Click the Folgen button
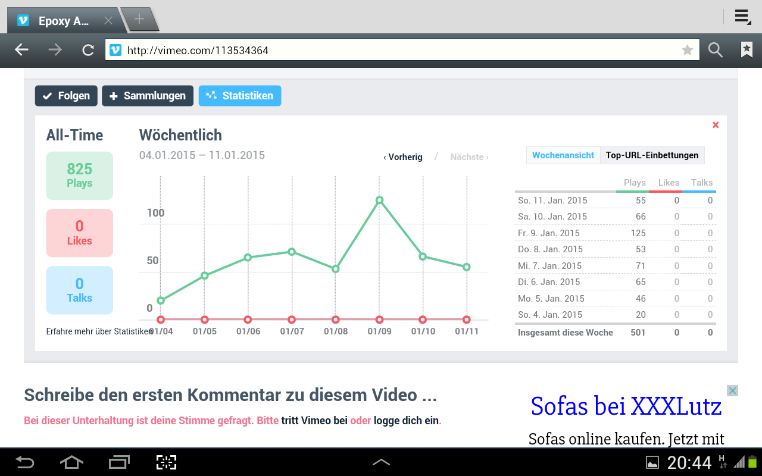Image resolution: width=762 pixels, height=476 pixels. pyautogui.click(x=66, y=96)
